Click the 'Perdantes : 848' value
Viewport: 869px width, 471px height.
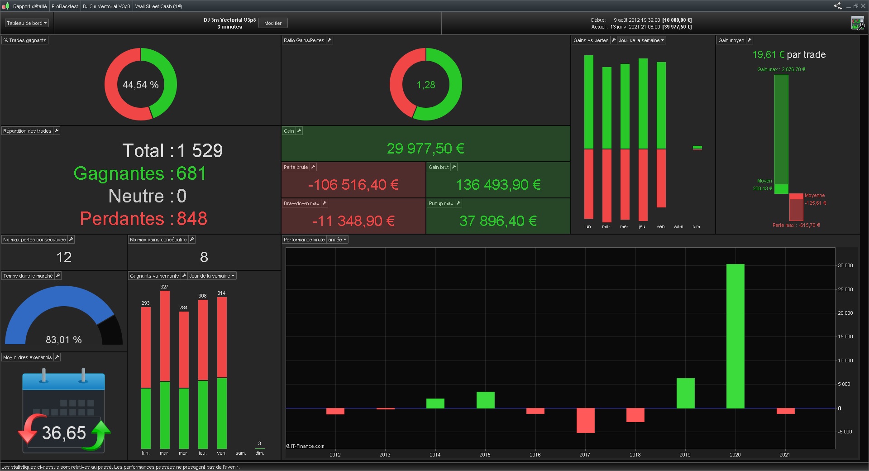pos(143,219)
